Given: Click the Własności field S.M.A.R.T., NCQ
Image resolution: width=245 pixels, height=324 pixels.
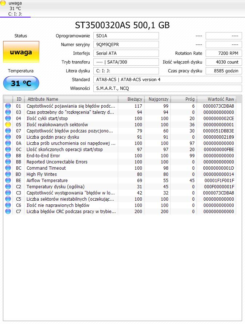Looking at the screenshot, I should pyautogui.click(x=168, y=88).
